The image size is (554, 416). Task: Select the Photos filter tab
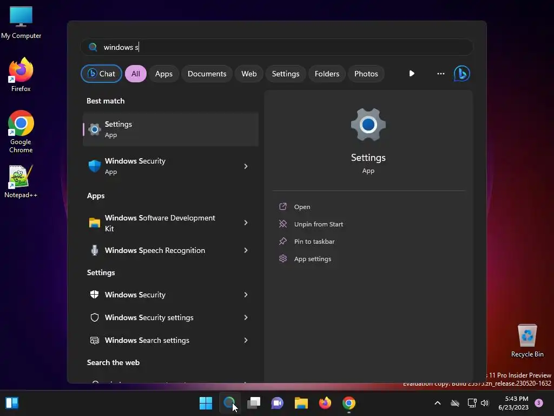[x=366, y=74]
